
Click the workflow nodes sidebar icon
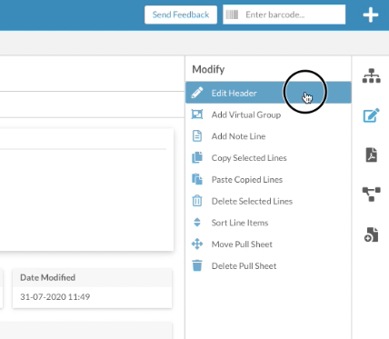(x=371, y=194)
